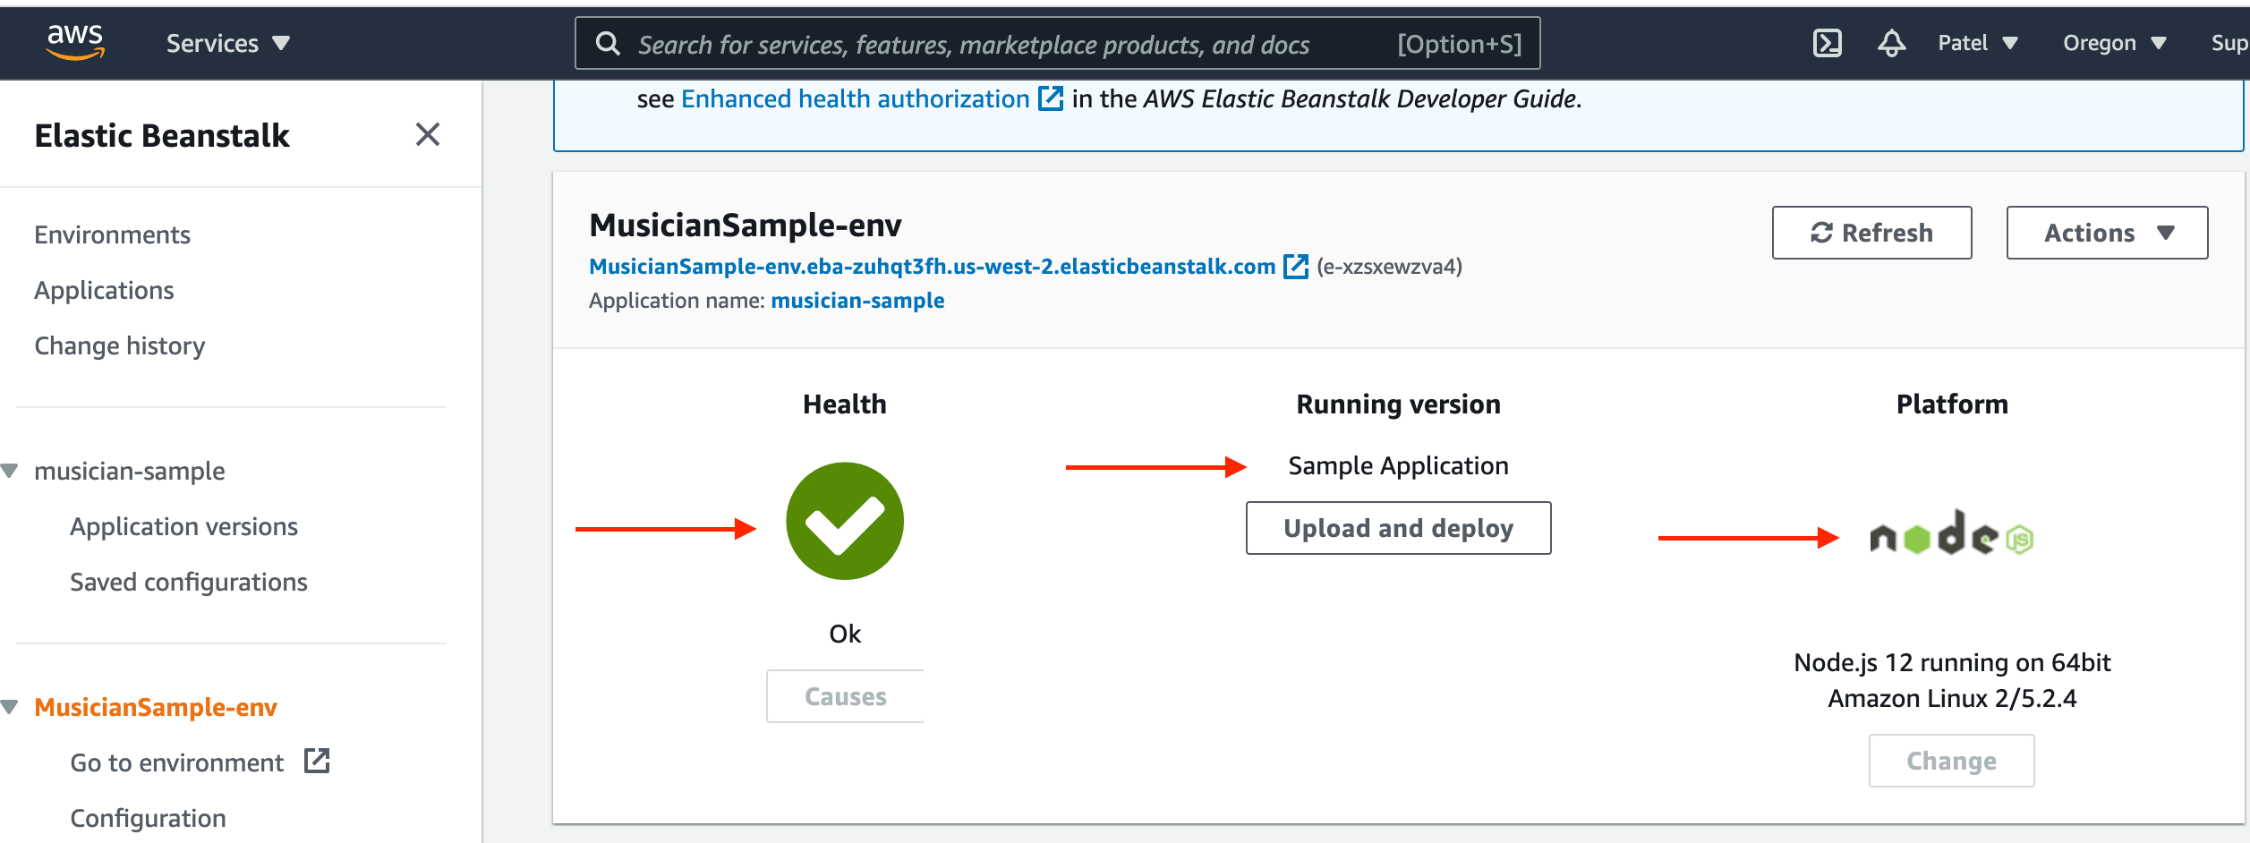Viewport: 2250px width, 843px height.
Task: Click external link icon after environment URL
Action: pyautogui.click(x=1296, y=266)
